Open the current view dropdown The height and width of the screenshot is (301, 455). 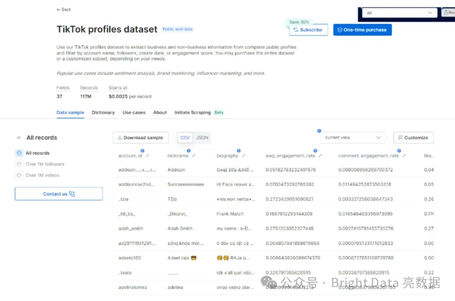353,137
